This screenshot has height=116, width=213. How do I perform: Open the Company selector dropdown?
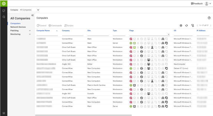[30, 10]
